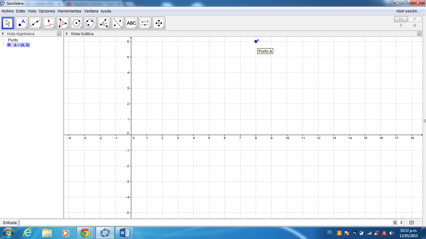Select the Slider creation tool
Screen dimensions: 426x239
click(145, 23)
